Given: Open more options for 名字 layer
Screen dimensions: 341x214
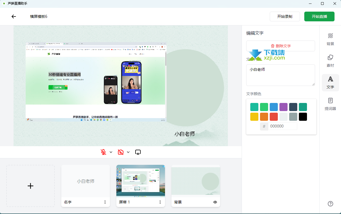Looking at the screenshot, I should coord(105,202).
